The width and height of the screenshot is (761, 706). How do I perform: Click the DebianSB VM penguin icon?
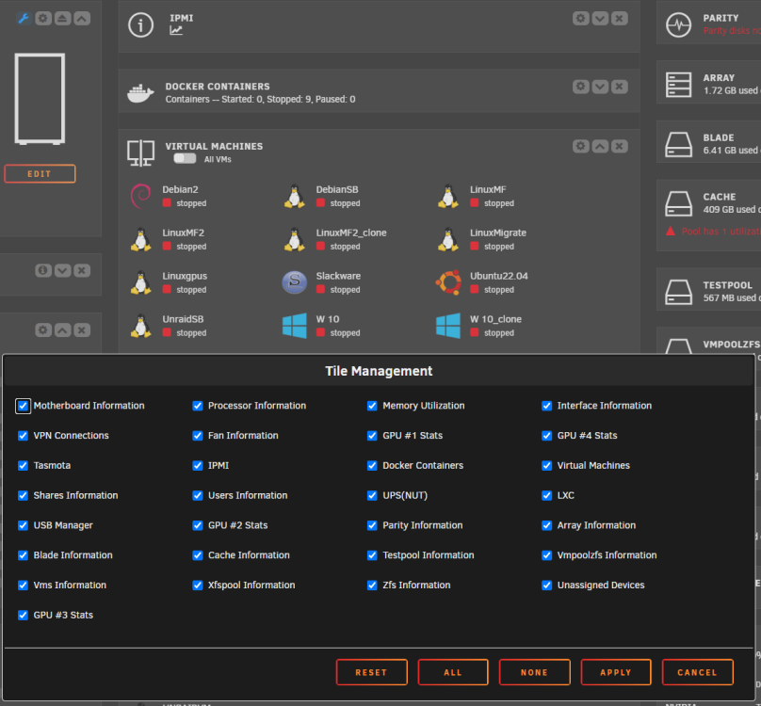pyautogui.click(x=295, y=196)
